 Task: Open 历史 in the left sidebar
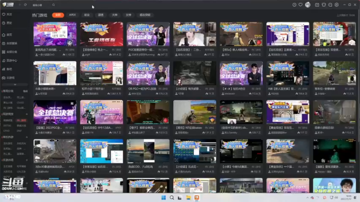pyautogui.click(x=7, y=23)
